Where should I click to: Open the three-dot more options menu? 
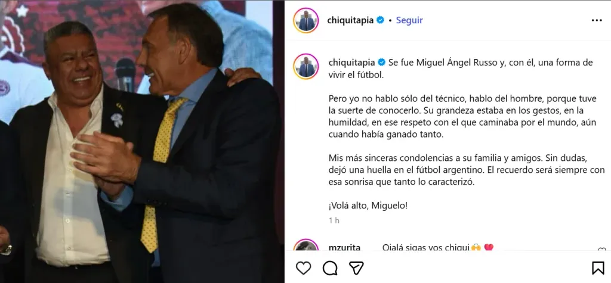597,20
